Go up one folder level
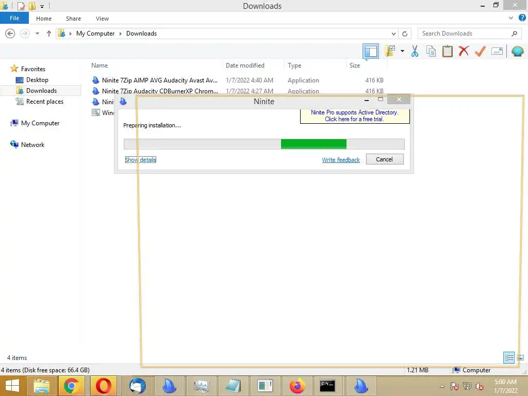Image resolution: width=528 pixels, height=396 pixels. [49, 34]
